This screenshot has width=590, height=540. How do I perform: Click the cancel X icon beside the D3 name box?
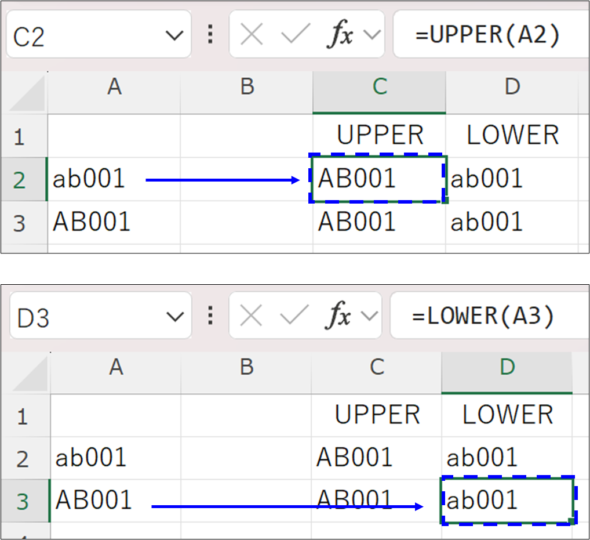(251, 317)
